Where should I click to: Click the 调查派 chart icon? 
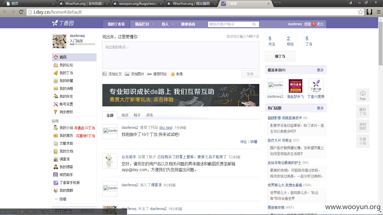tap(56, 159)
